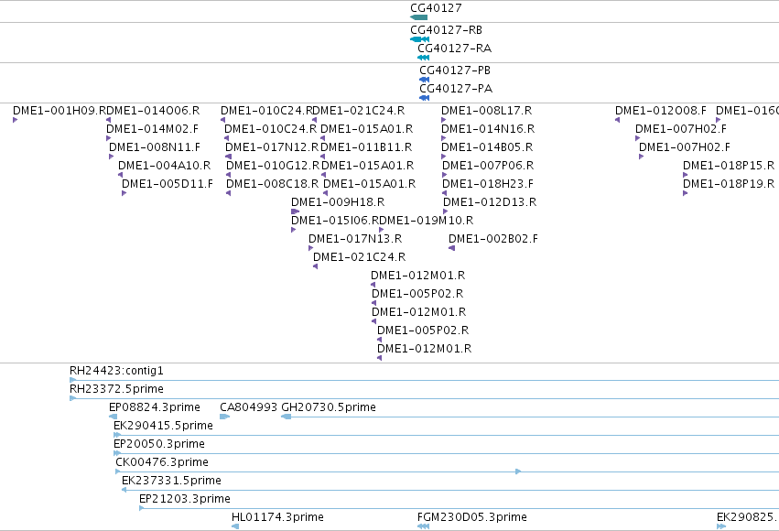Screen dimensions: 779x531
Task: Select the DME1-005D11.F feature label
Action: point(168,184)
